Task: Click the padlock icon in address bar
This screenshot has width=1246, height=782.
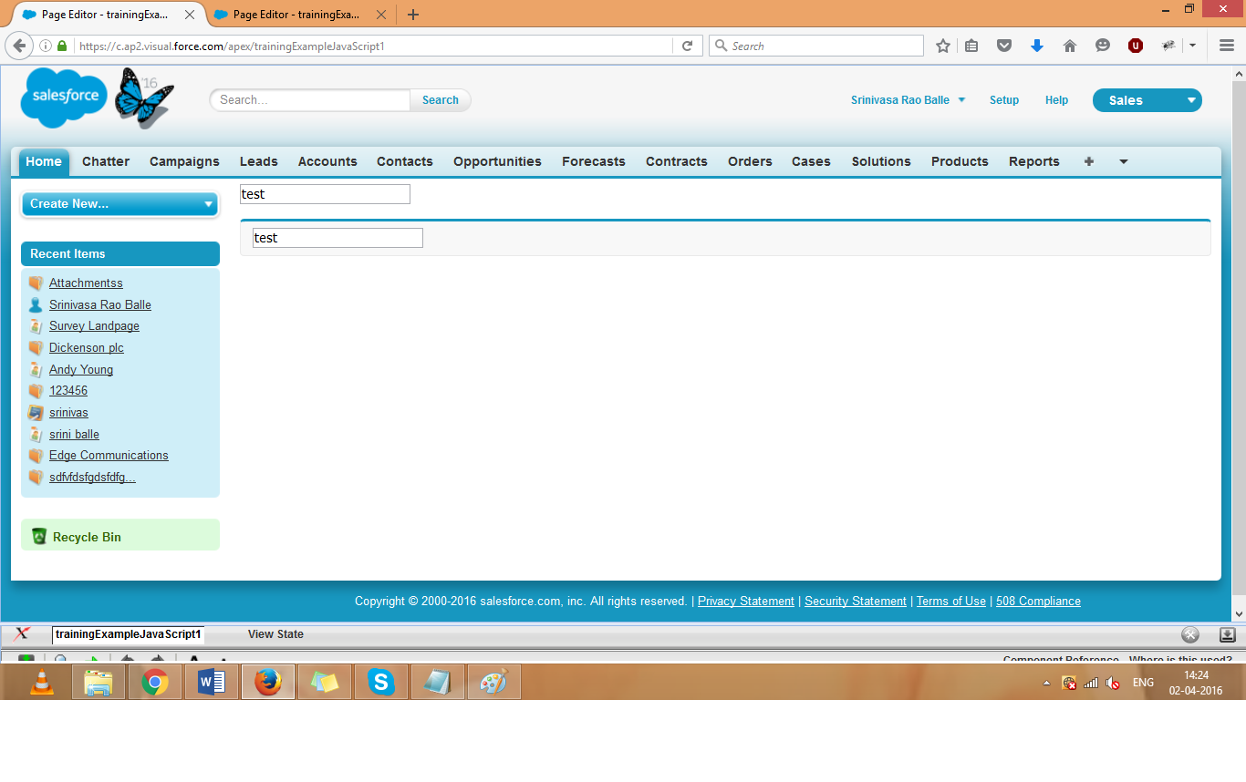Action: click(x=60, y=45)
